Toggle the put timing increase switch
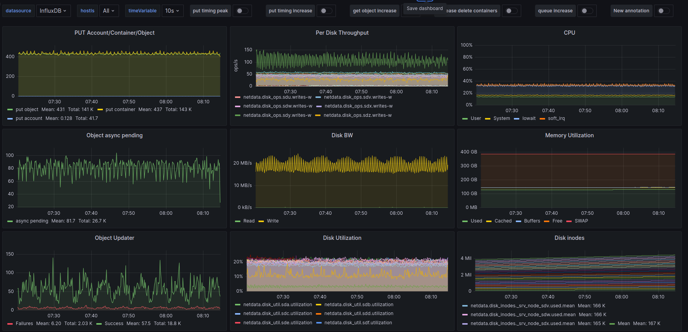The width and height of the screenshot is (688, 332). pyautogui.click(x=326, y=11)
